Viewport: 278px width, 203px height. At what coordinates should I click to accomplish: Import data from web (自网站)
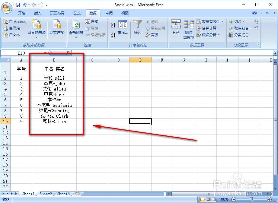coord(12,28)
